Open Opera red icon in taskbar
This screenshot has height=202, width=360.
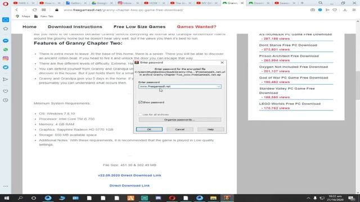(172, 198)
